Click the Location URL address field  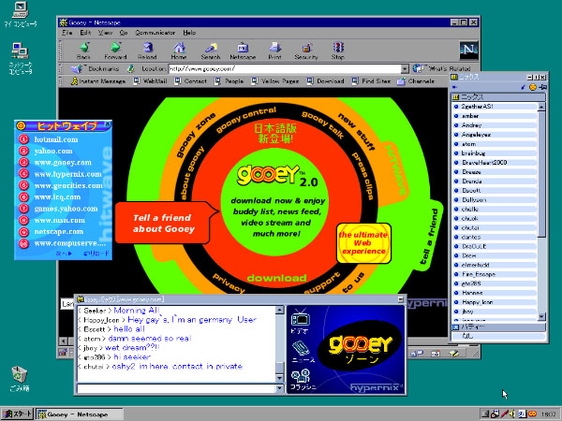[x=281, y=68]
